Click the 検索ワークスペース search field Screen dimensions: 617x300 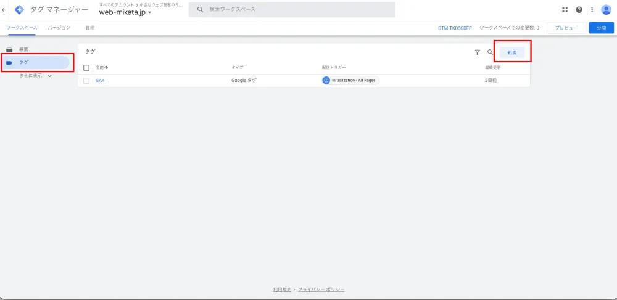pos(292,9)
